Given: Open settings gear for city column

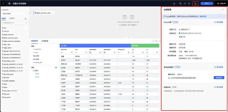Looking at the screenshot, I should point(86,52).
